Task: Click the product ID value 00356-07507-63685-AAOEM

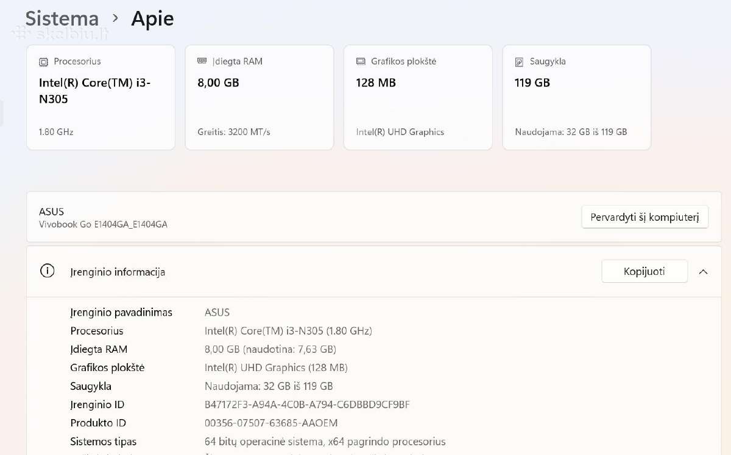Action: (x=271, y=423)
